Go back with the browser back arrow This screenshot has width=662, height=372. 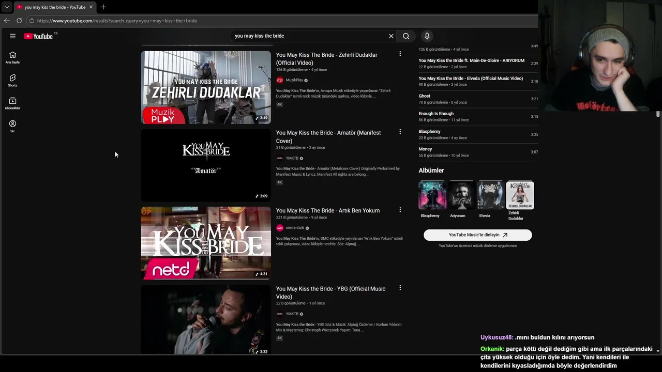coord(7,21)
